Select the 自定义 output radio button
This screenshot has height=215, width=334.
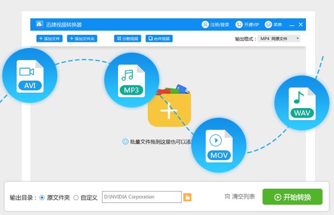click(x=76, y=198)
